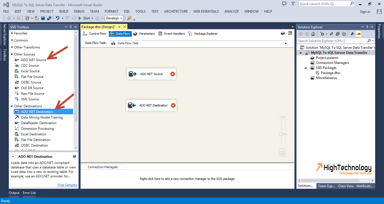Open the solution configuration dropdown
Screen dimensions: 384x204
tap(114, 18)
